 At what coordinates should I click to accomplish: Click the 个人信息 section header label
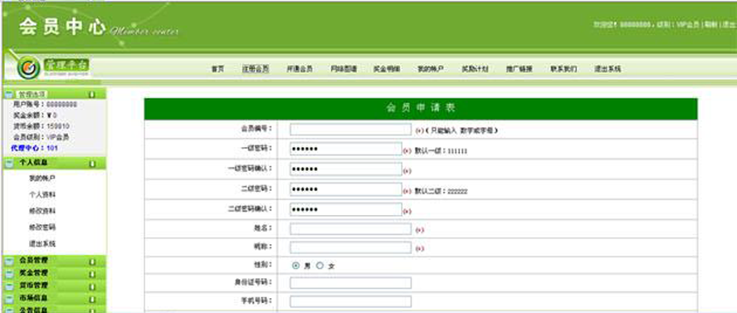pyautogui.click(x=33, y=163)
